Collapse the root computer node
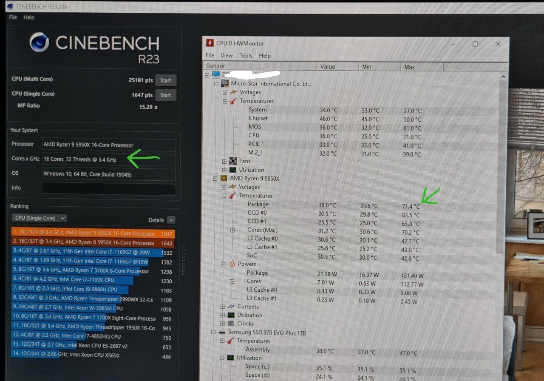544x381 pixels. tap(207, 75)
